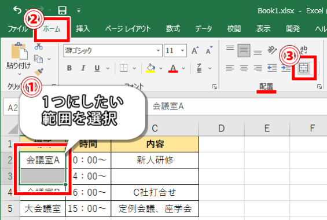Screen dimensions: 327x220
Task: Open the 校閲 tab
Action: coord(234,28)
